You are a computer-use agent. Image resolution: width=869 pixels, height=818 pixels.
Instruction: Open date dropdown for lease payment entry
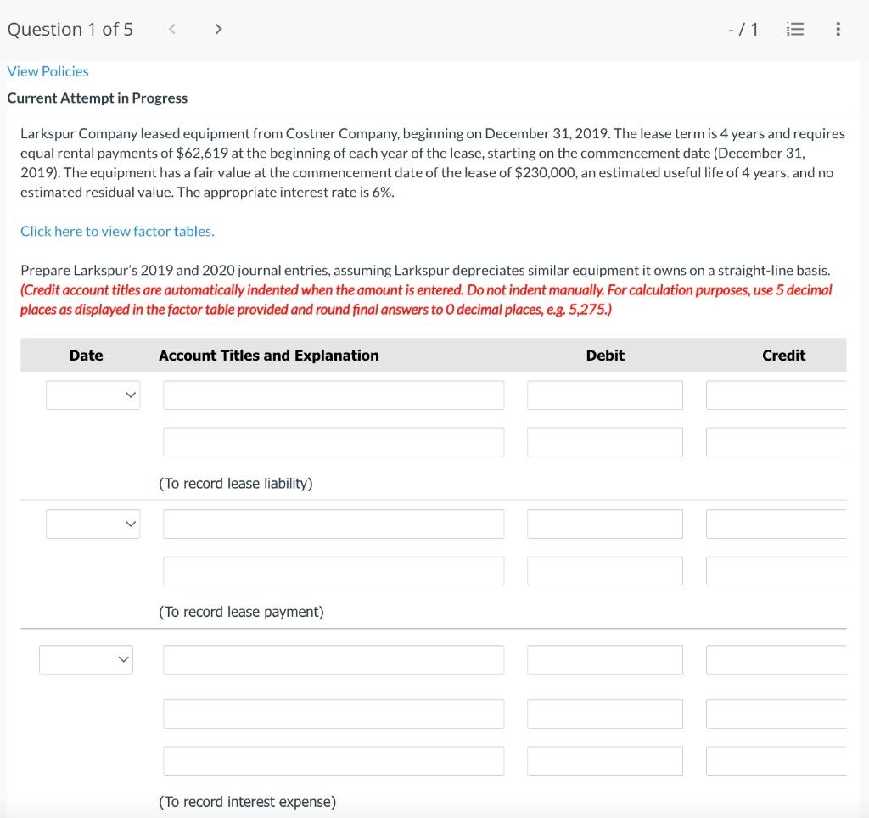tap(93, 524)
